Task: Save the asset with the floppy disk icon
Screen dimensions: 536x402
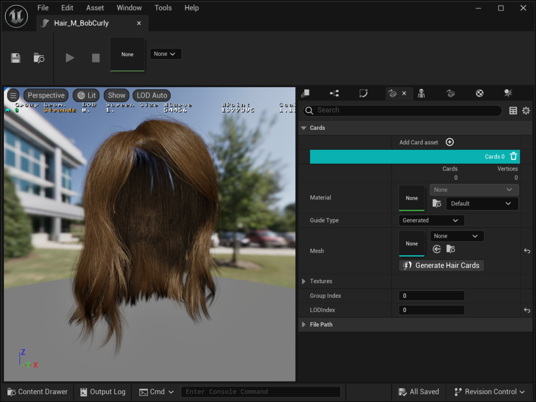Action: (16, 58)
